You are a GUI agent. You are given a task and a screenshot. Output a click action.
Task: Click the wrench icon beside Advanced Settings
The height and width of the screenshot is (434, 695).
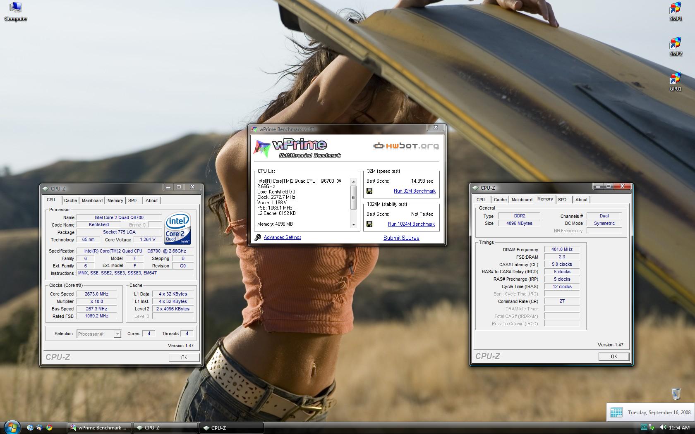(258, 237)
